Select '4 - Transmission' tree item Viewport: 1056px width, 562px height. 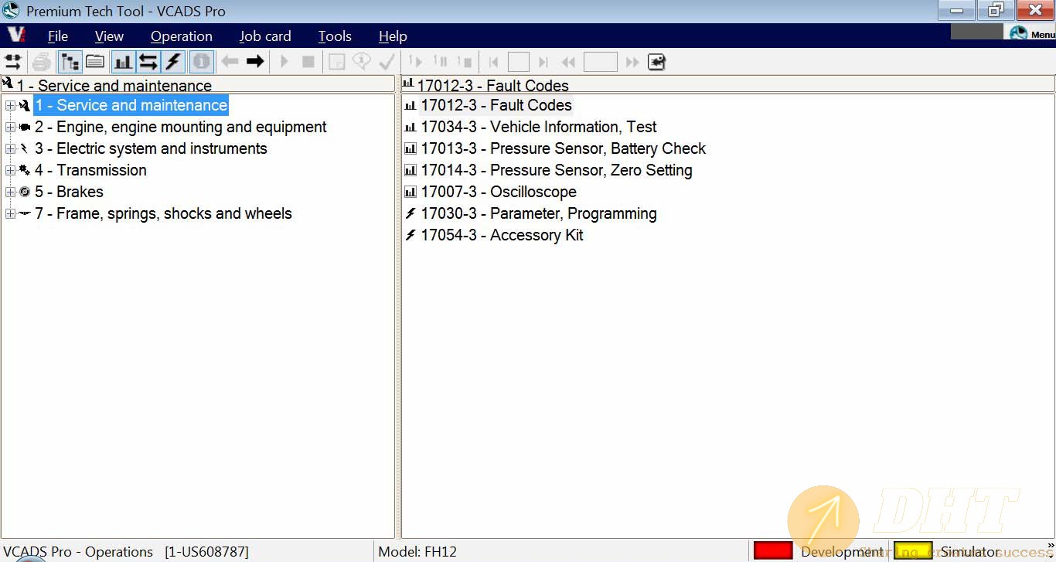pyautogui.click(x=90, y=170)
